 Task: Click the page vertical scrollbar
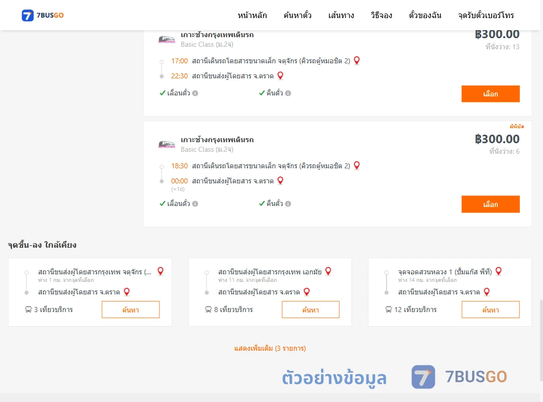541,339
